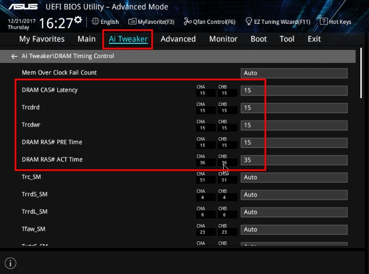Open Mem Over Clock Fail Count Auto field
The height and width of the screenshot is (274, 369).
[x=294, y=73]
